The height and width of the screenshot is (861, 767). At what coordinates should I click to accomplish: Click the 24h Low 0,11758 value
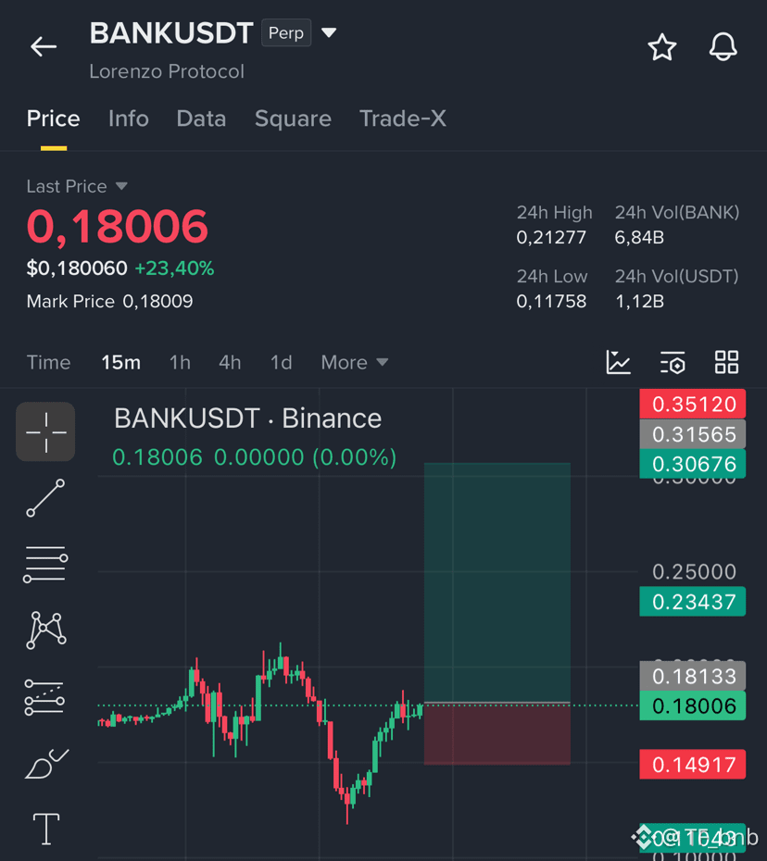click(551, 302)
